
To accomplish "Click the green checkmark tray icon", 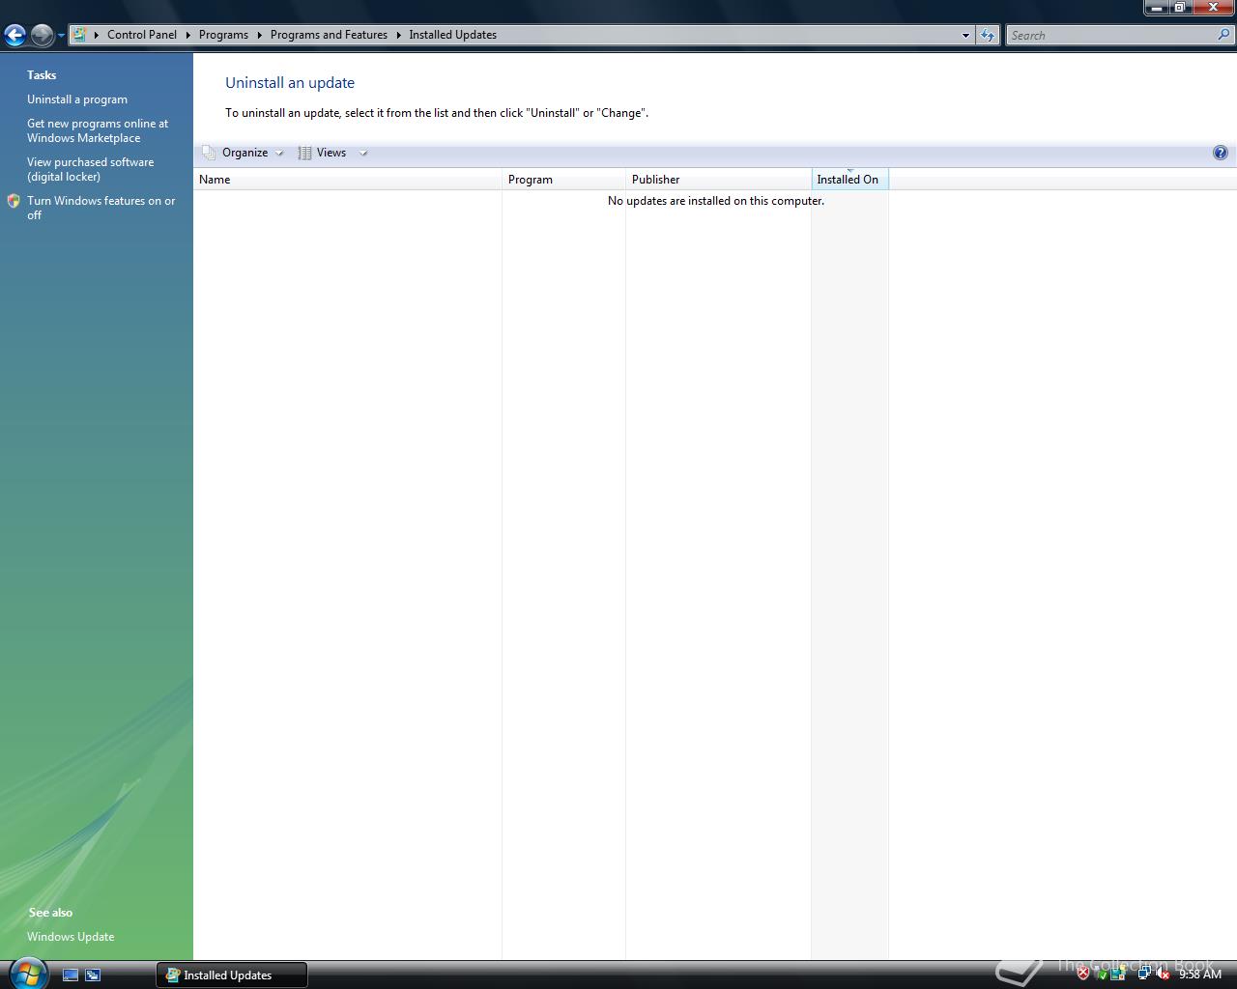I will 1101,975.
